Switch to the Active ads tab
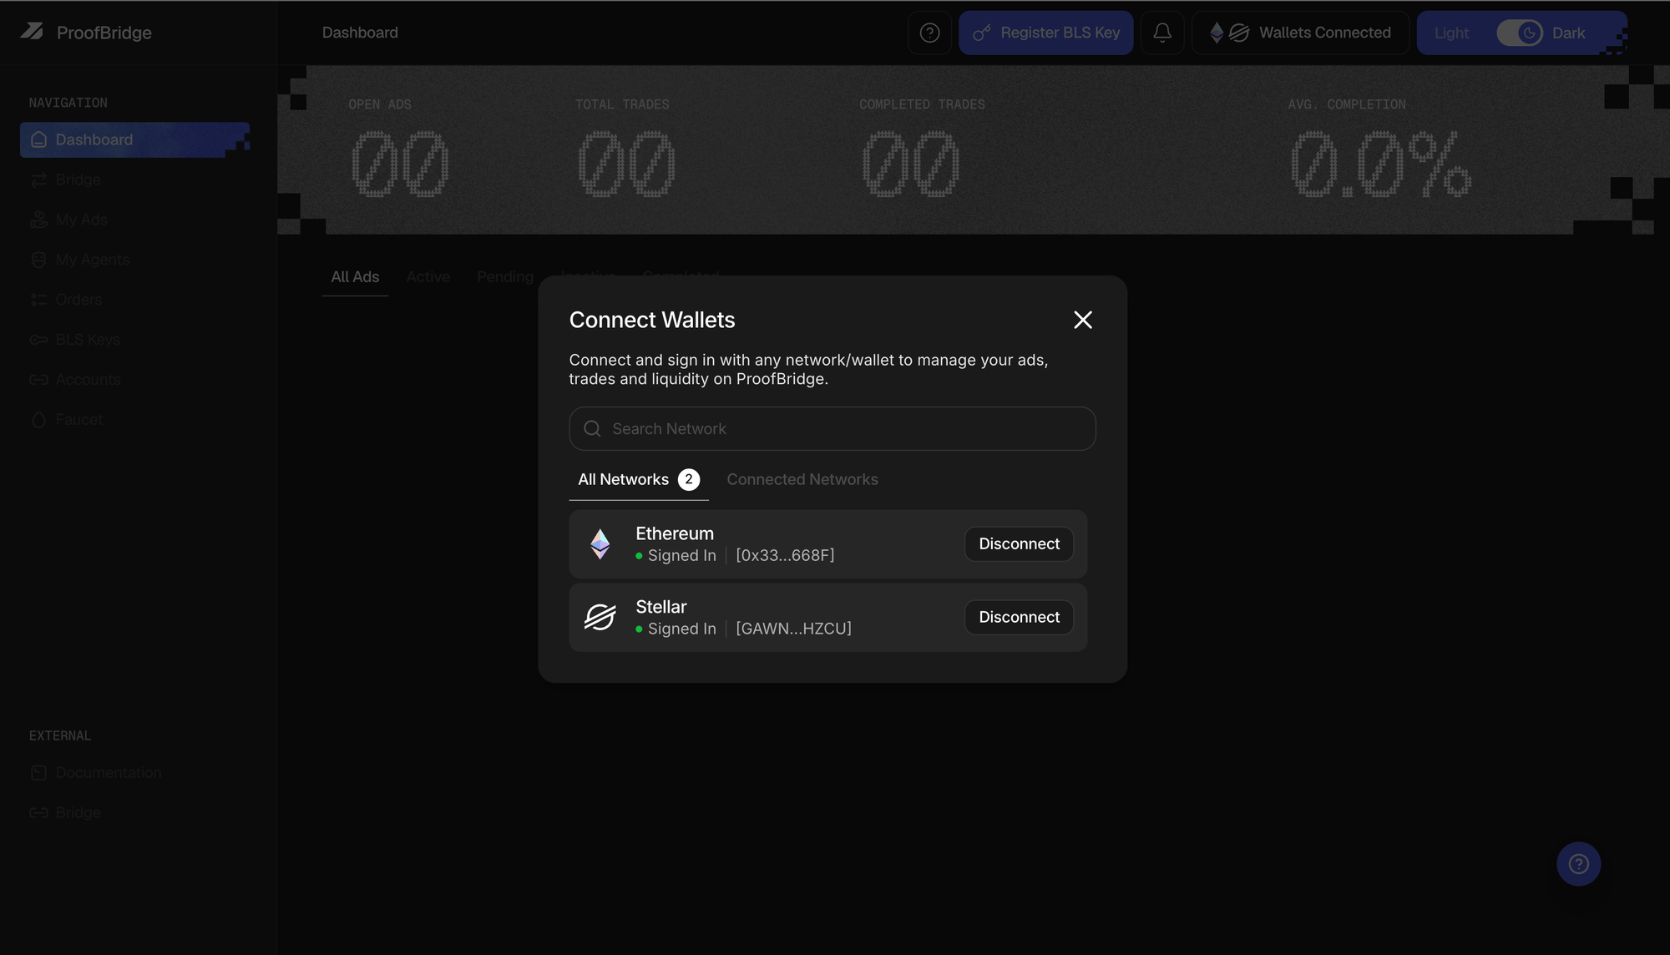Screen dimensions: 1670x955 point(428,277)
